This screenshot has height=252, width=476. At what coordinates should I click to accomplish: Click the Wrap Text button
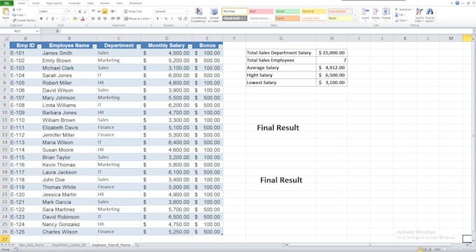(x=133, y=11)
